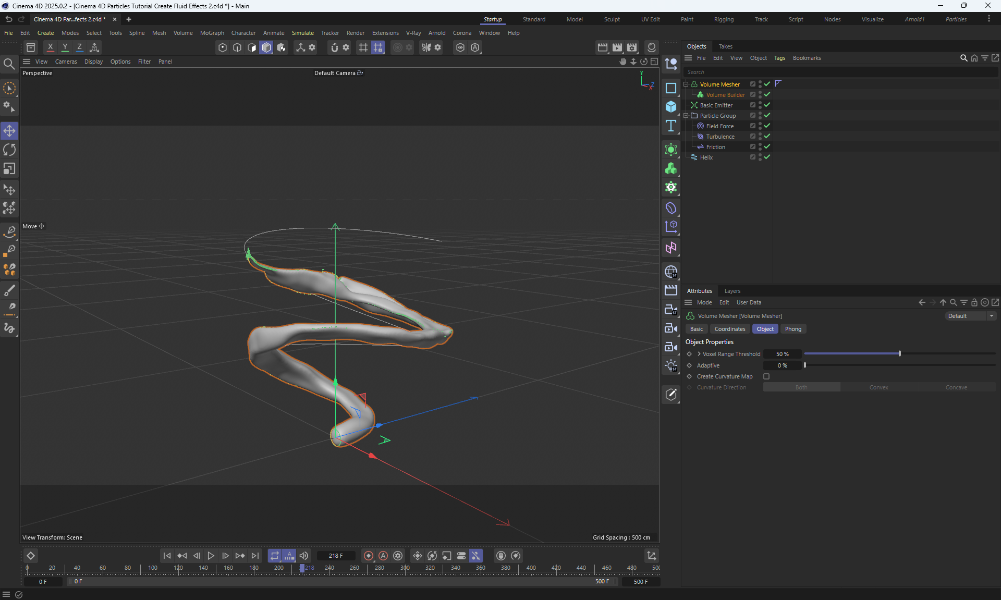Toggle the X axis lock icon
This screenshot has height=600, width=1001.
(50, 47)
